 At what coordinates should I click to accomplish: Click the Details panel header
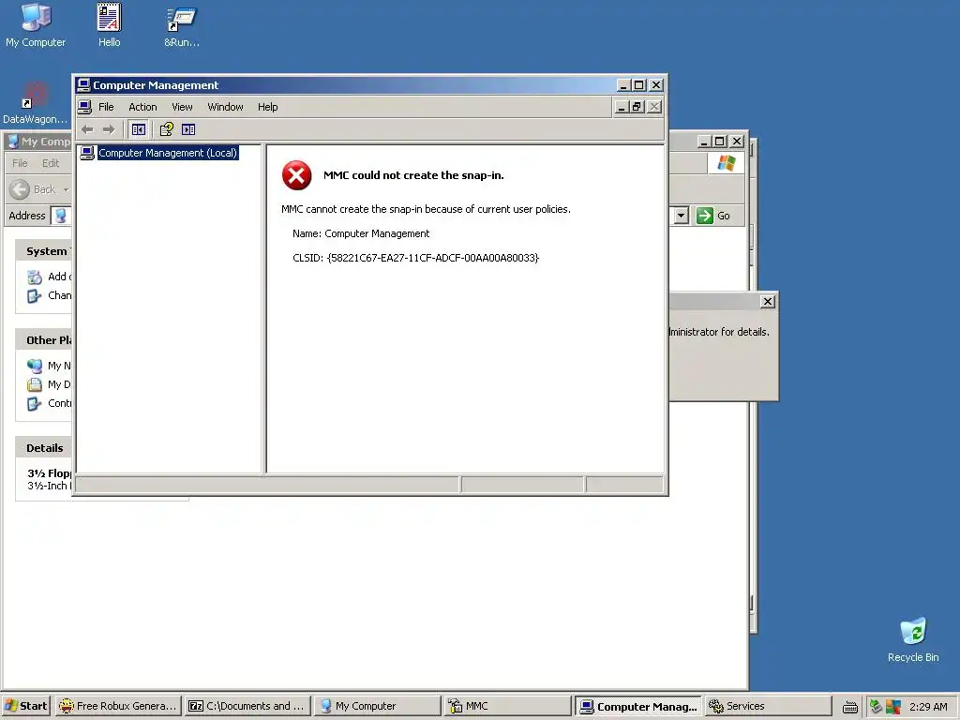(x=43, y=448)
